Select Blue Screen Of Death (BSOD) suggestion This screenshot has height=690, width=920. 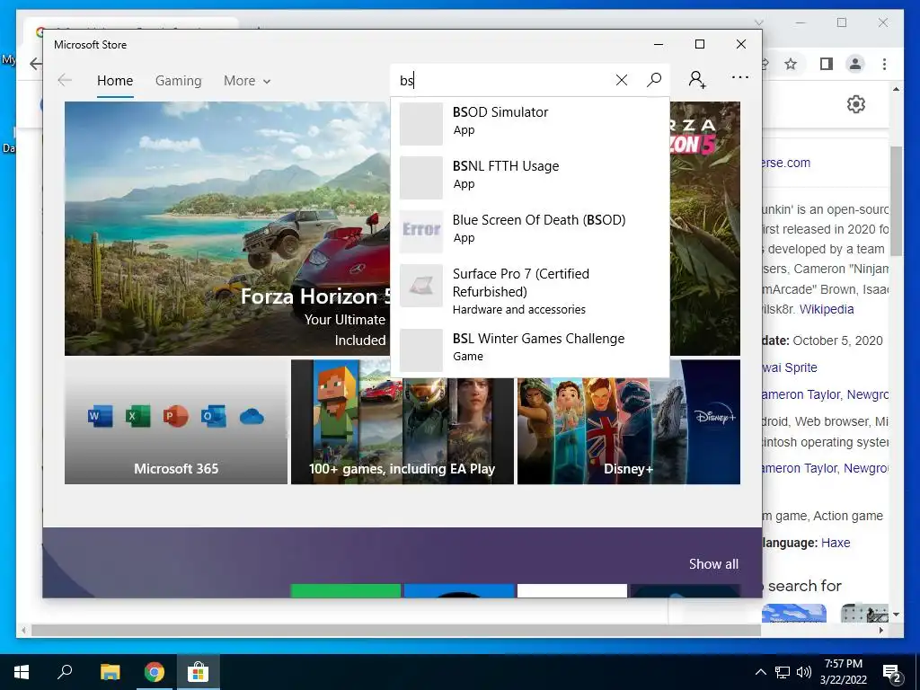click(530, 232)
